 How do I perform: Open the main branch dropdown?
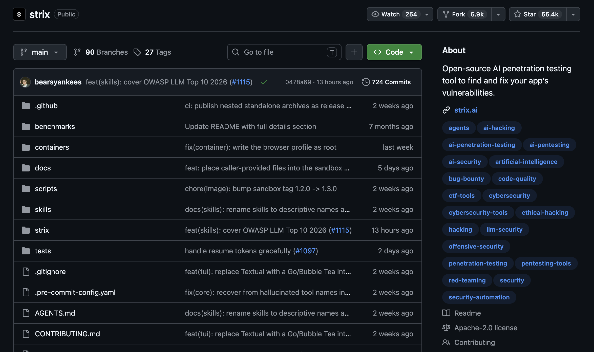click(40, 52)
